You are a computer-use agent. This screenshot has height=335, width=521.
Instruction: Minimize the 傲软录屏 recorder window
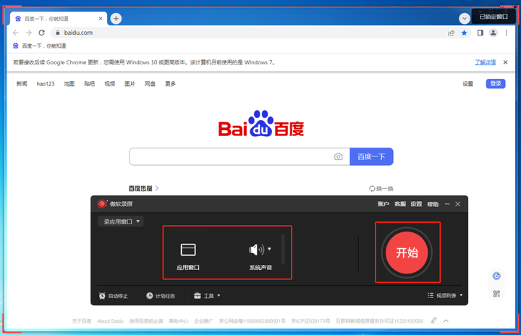coord(447,204)
